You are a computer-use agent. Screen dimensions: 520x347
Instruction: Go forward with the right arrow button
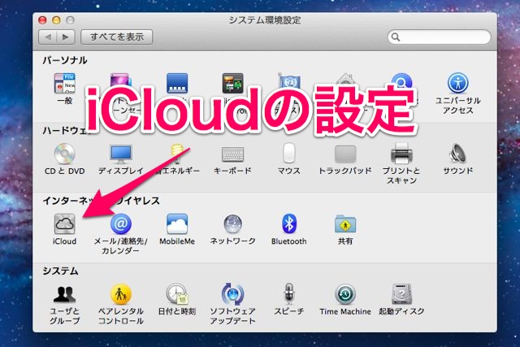coord(66,37)
